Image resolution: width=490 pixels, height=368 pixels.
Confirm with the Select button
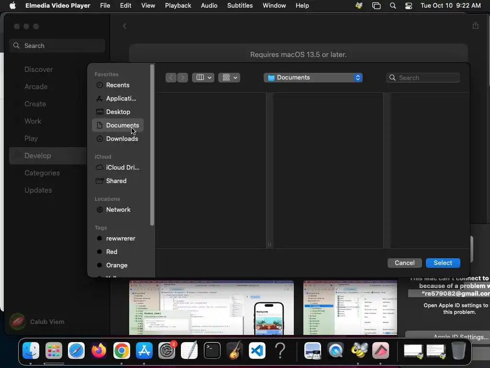(443, 263)
